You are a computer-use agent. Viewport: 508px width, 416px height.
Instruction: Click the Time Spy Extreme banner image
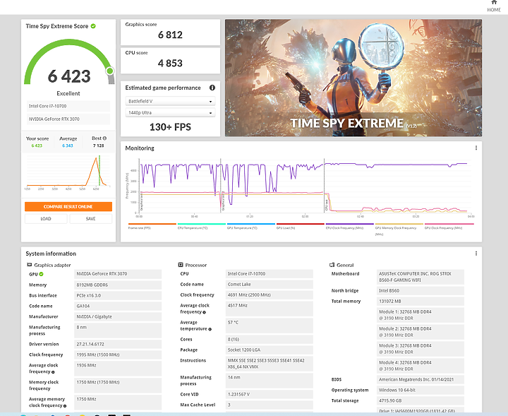pos(353,78)
